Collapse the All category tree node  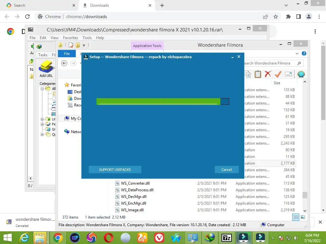(x=42, y=89)
